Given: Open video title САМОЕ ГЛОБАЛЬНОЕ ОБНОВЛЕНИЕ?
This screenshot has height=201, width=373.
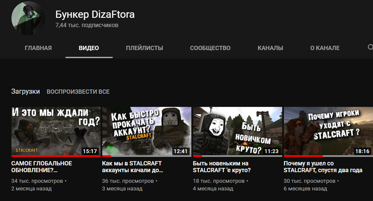Looking at the screenshot, I should pos(42,167).
